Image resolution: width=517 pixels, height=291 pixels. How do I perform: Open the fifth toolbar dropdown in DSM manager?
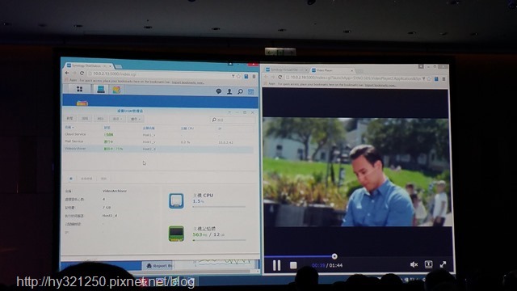click(136, 119)
